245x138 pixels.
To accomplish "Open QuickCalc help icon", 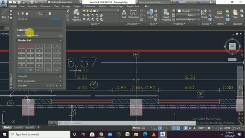I will [x=50, y=14].
